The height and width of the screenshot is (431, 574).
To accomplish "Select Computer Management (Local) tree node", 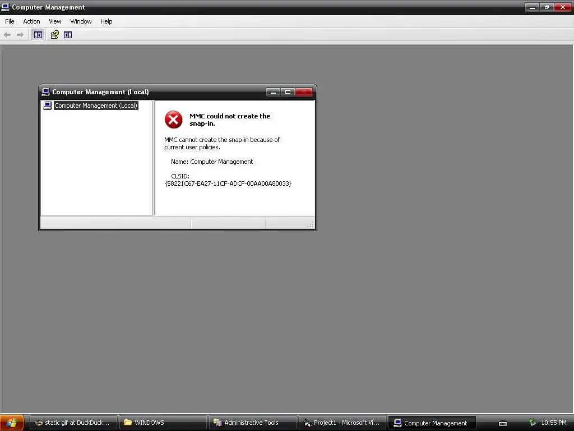I will [96, 106].
